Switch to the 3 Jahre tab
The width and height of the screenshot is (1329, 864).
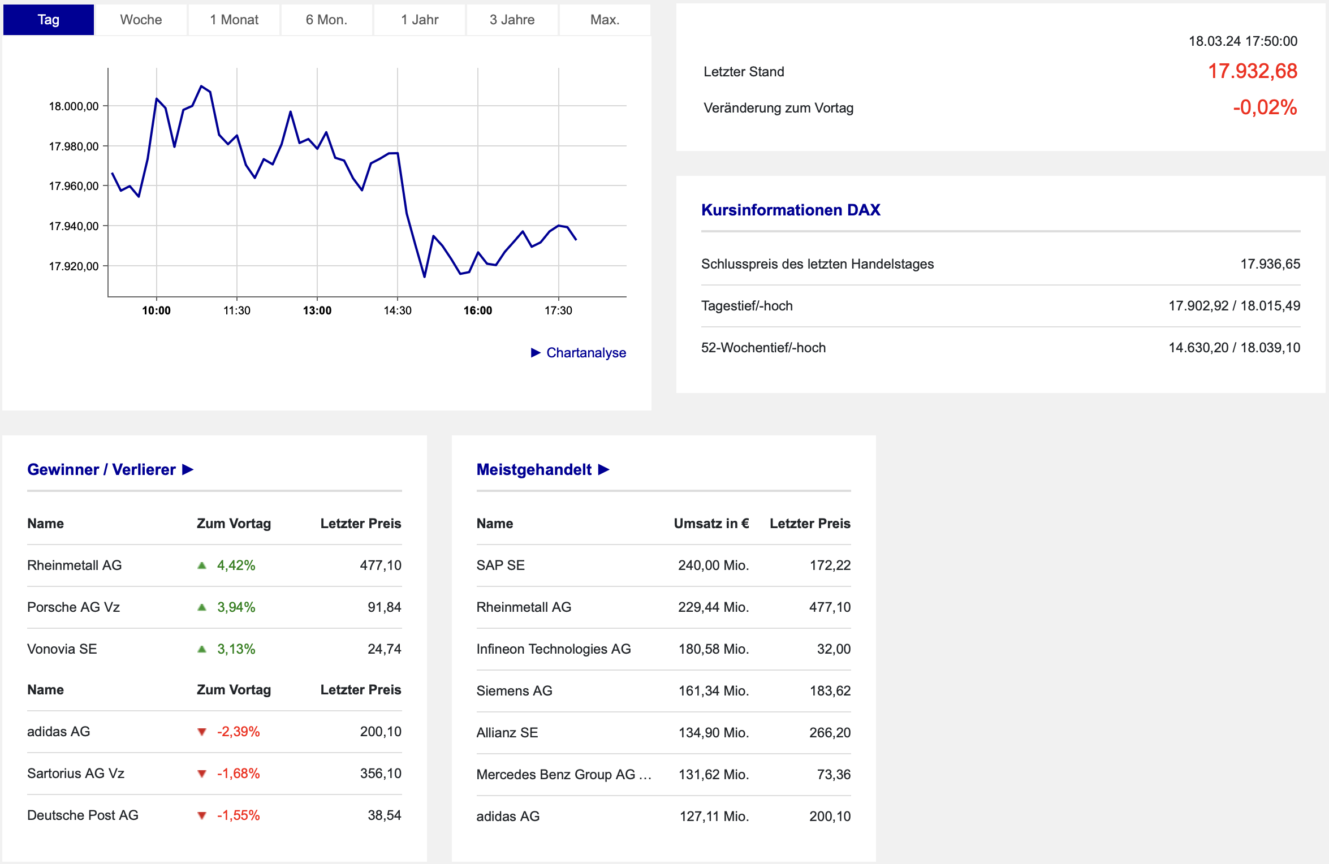(x=512, y=20)
